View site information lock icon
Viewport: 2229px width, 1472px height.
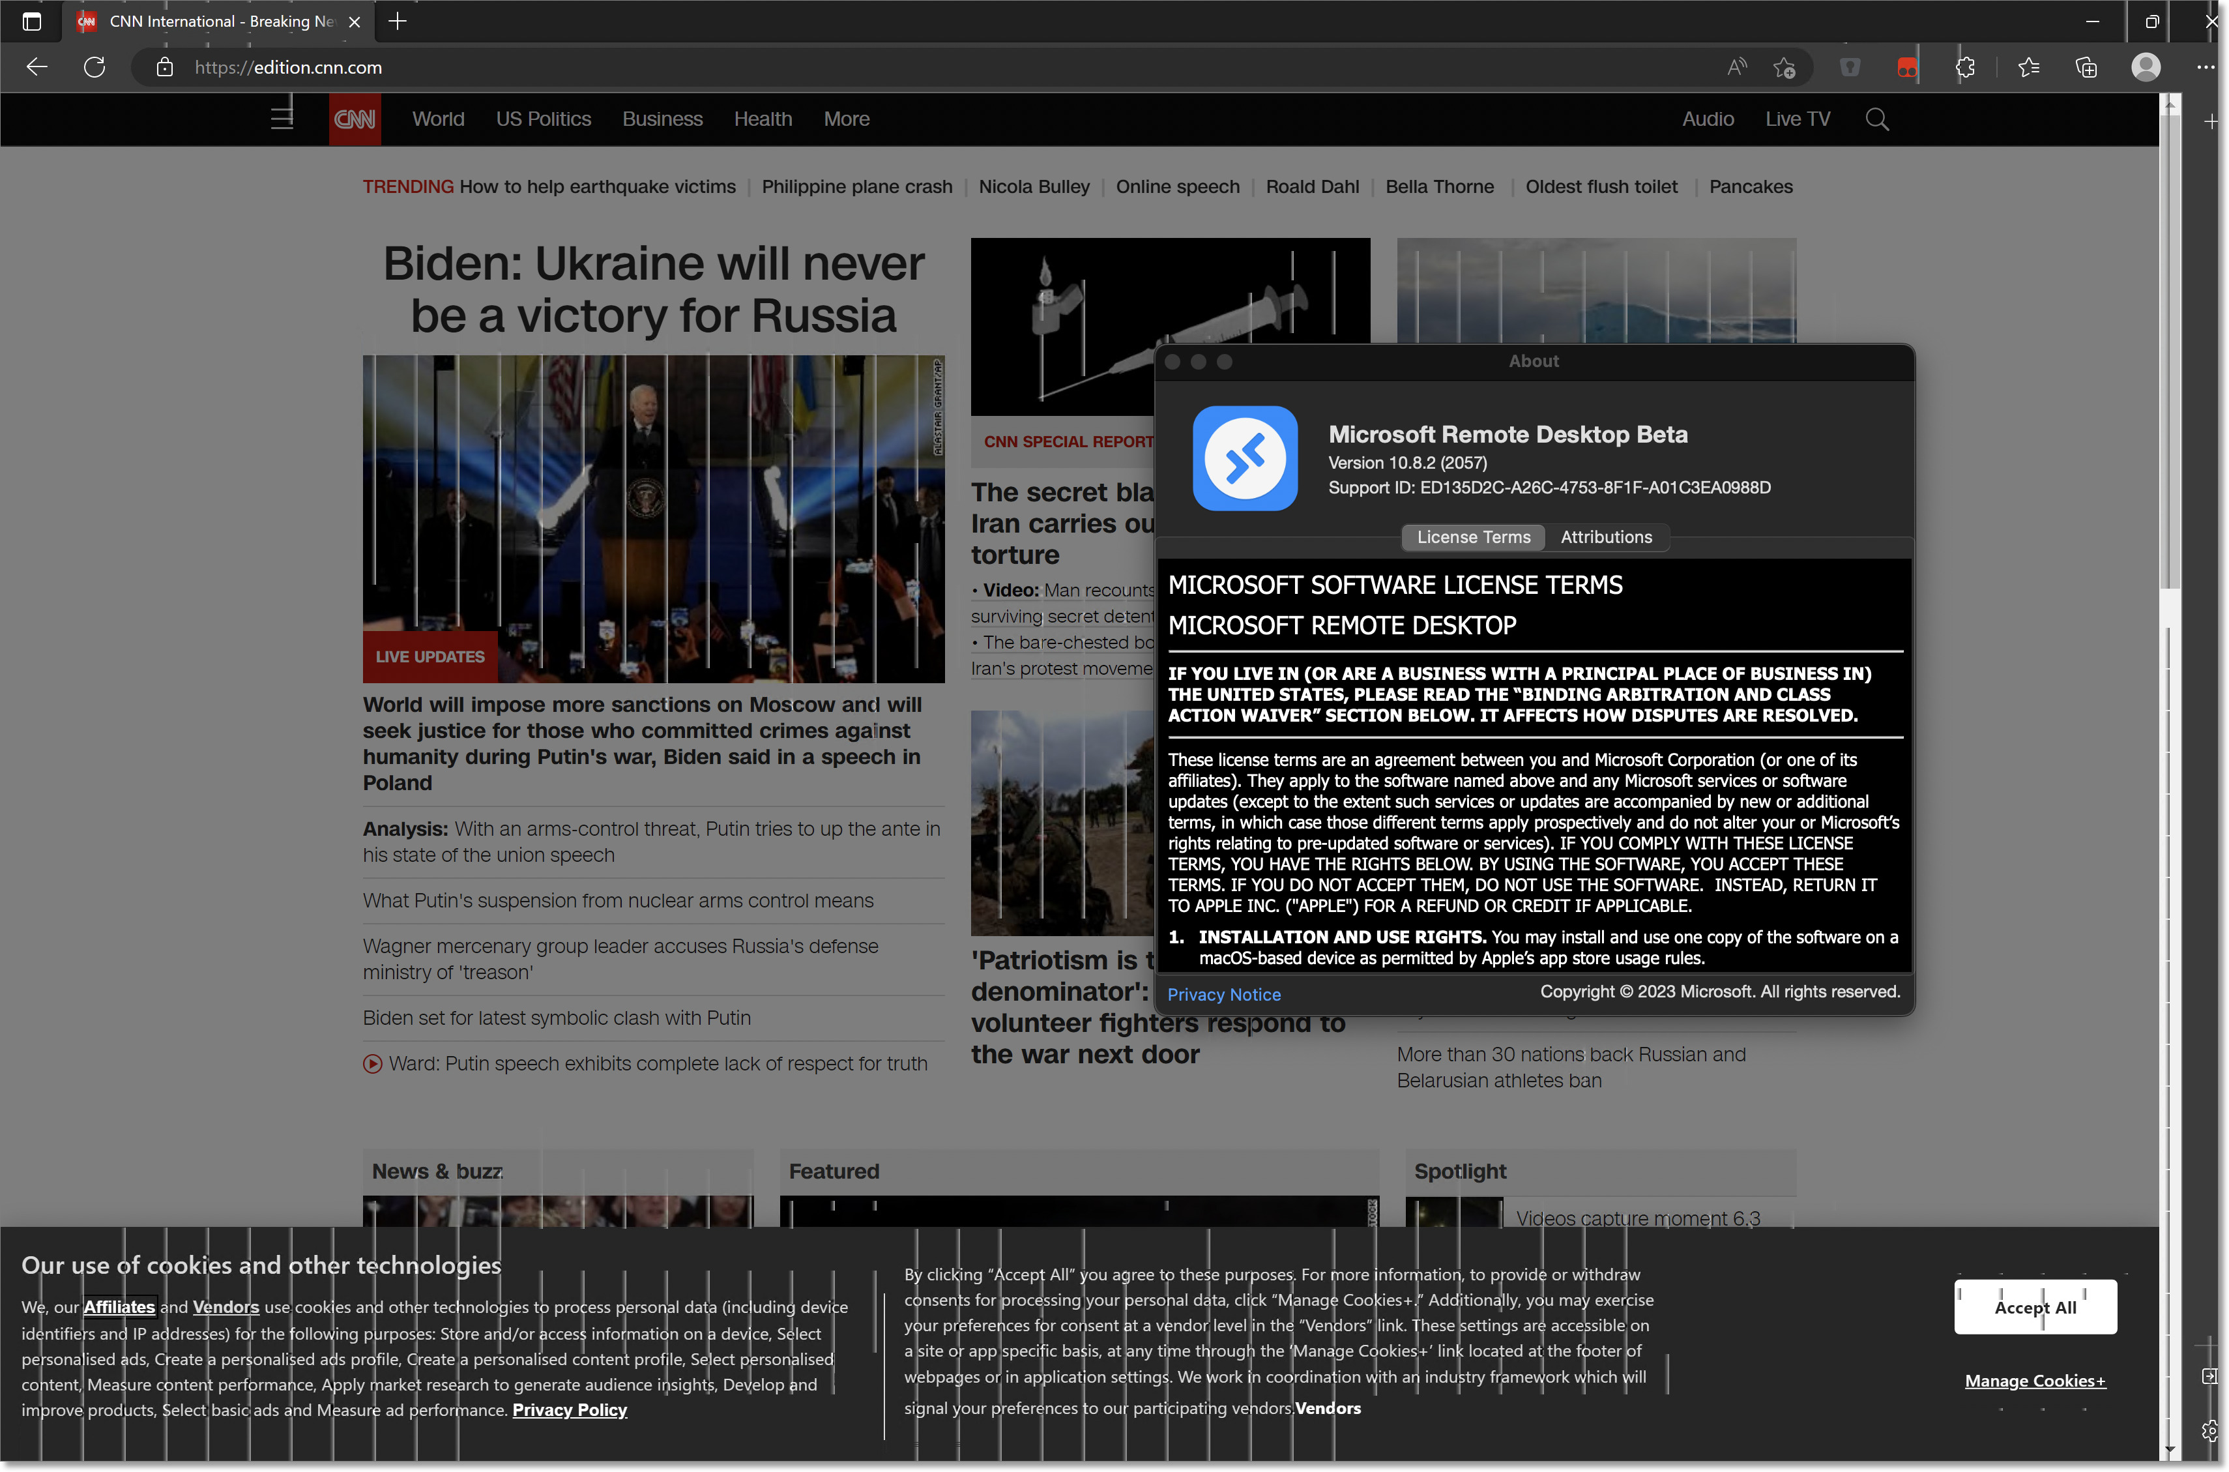[x=164, y=66]
